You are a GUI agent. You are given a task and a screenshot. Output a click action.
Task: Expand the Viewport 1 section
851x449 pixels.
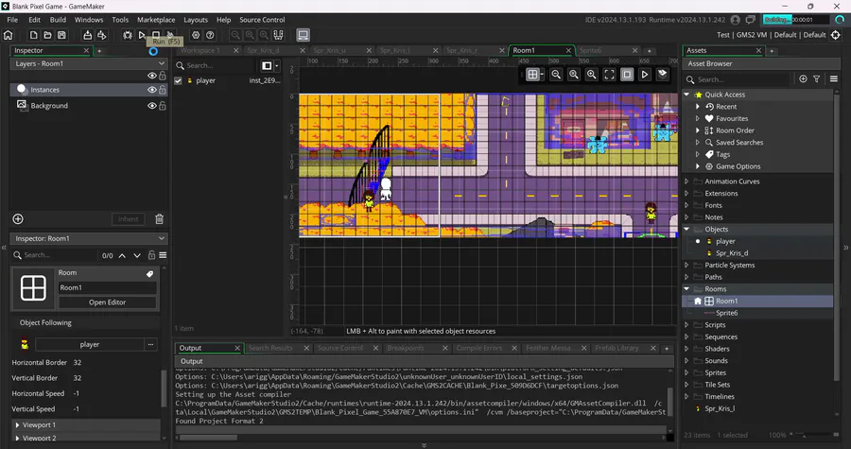pyautogui.click(x=17, y=425)
